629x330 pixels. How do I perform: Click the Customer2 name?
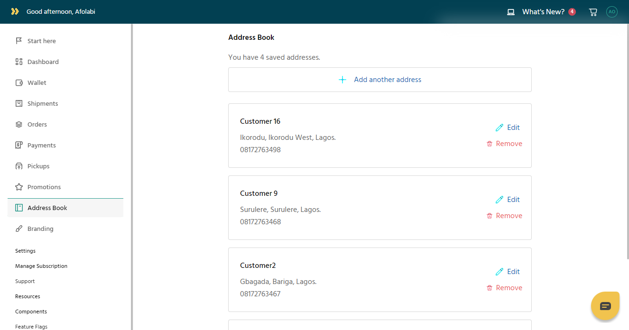point(258,266)
